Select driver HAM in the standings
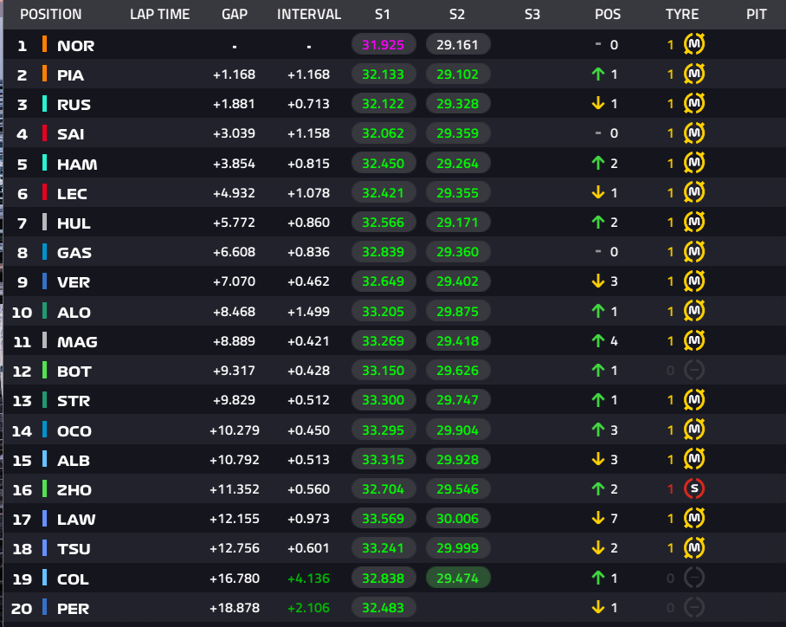Image resolution: width=786 pixels, height=627 pixels. pyautogui.click(x=77, y=164)
